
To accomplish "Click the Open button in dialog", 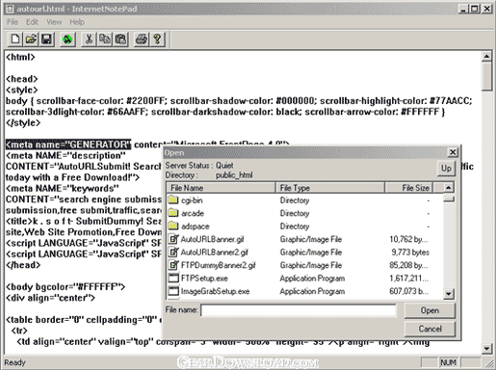I will [x=430, y=310].
